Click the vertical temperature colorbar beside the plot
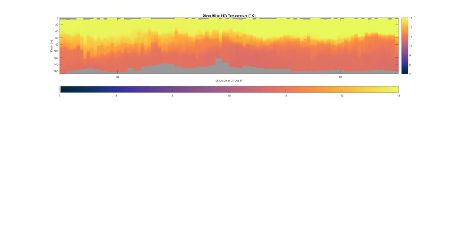The image size is (458, 237). click(x=405, y=46)
